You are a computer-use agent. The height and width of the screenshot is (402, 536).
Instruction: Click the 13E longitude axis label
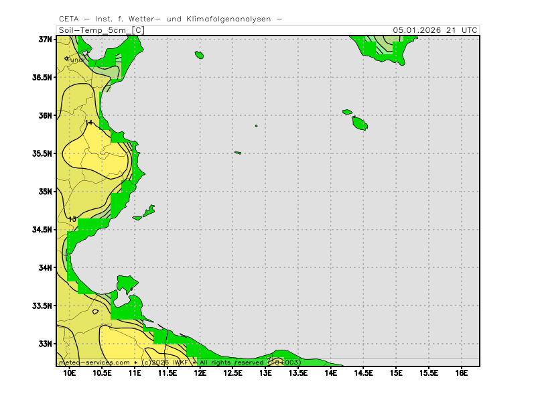pyautogui.click(x=265, y=373)
